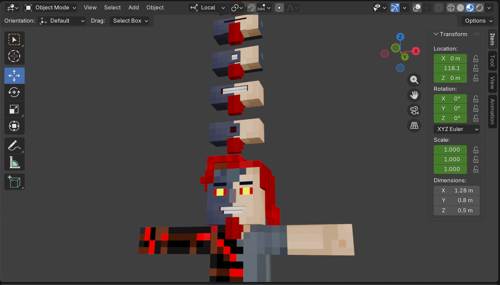Select the Rotate tool

tap(14, 92)
